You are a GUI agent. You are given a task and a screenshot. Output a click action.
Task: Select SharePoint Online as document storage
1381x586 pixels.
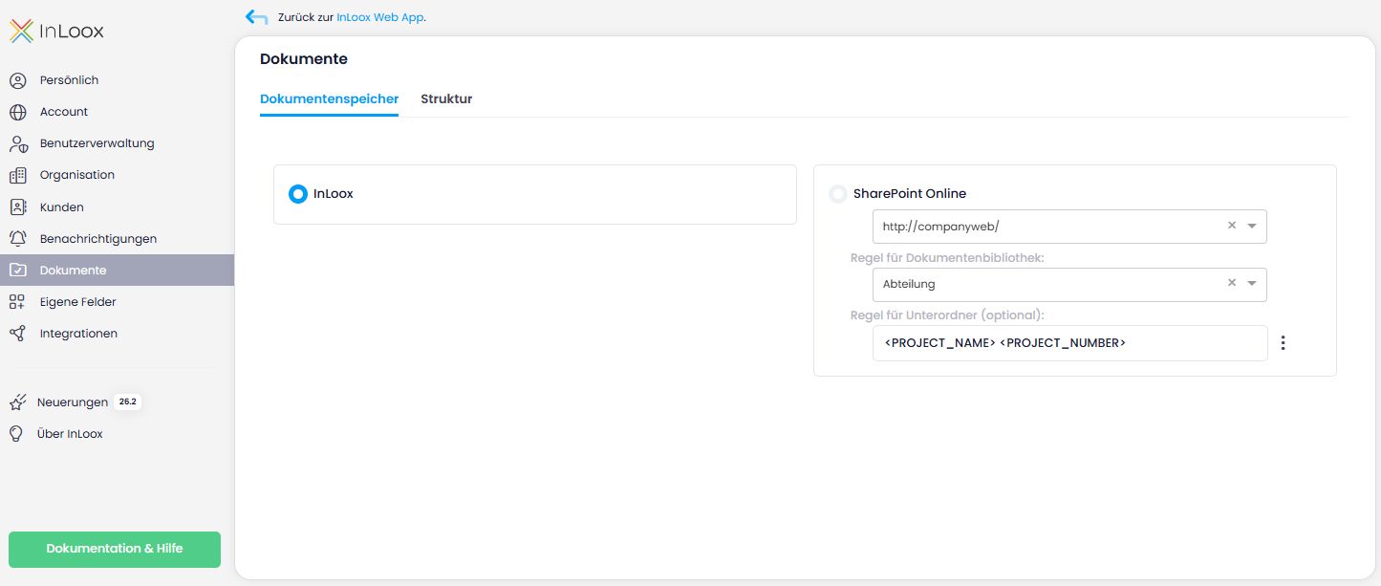pos(838,194)
